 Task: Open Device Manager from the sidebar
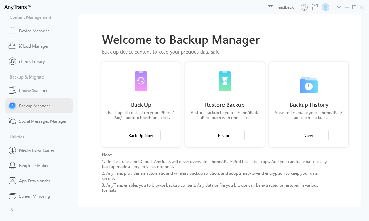pos(34,31)
